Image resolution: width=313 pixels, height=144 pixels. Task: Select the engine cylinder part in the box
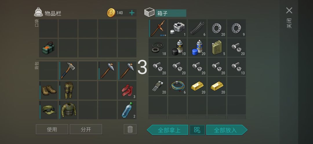(x=177, y=28)
